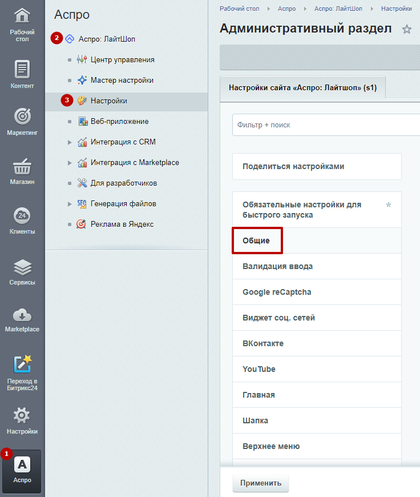The height and width of the screenshot is (497, 420).
Task: Select the ВКонтакте settings section
Action: click(317, 343)
